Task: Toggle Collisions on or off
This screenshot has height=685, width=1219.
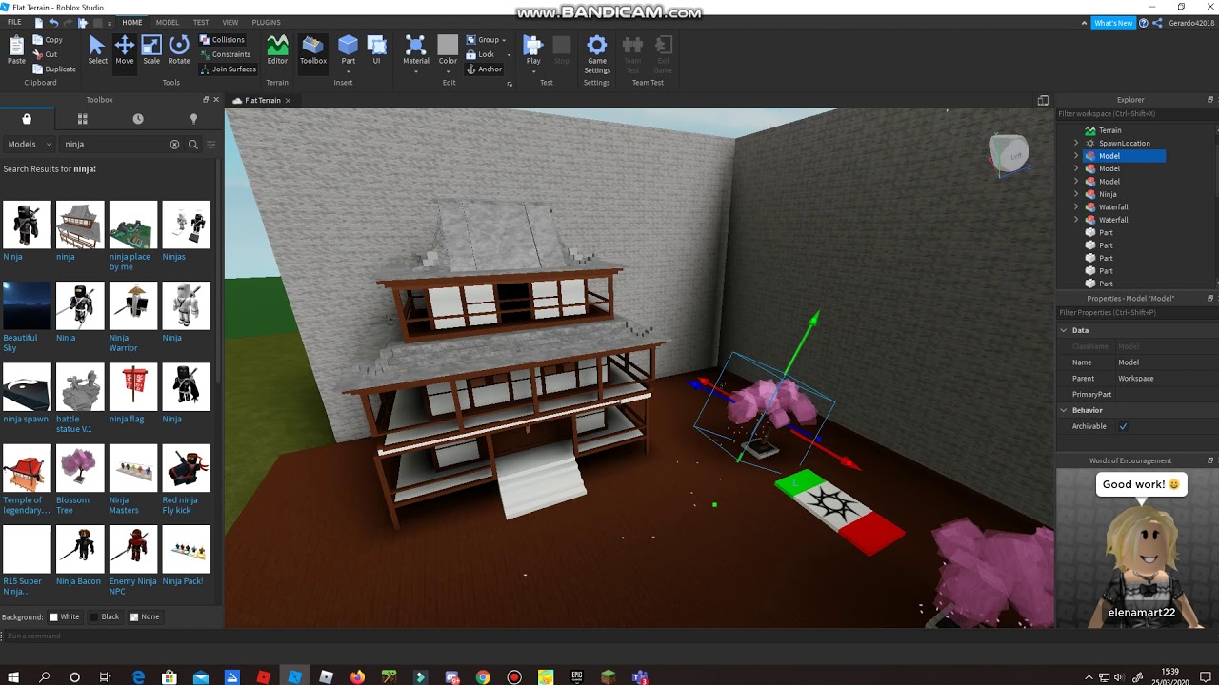Action: [222, 40]
